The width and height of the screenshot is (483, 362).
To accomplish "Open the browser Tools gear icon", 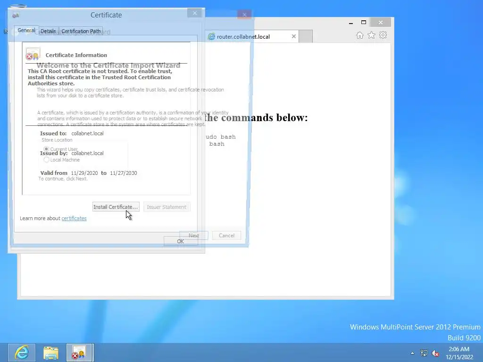I will (383, 35).
